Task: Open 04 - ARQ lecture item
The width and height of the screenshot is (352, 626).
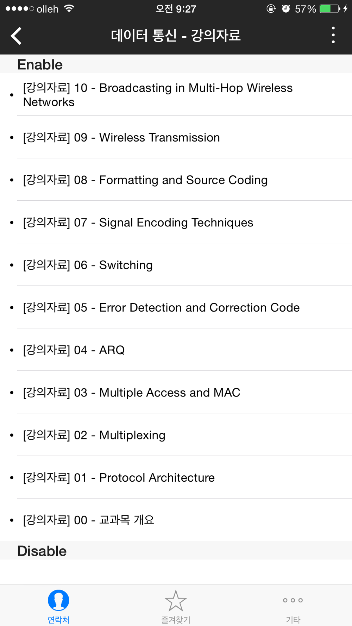Action: (x=176, y=350)
